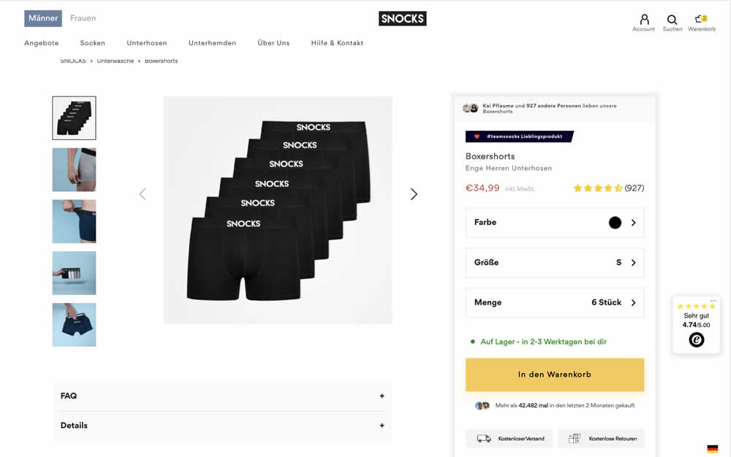Select the black Farbe color swatch
Viewport: 731px width, 457px height.
(x=615, y=223)
